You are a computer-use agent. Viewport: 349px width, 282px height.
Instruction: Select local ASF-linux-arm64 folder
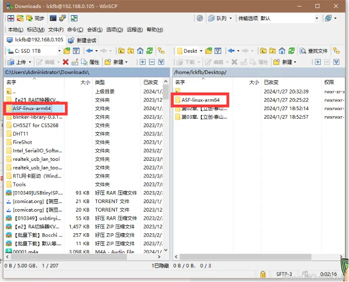click(x=32, y=109)
